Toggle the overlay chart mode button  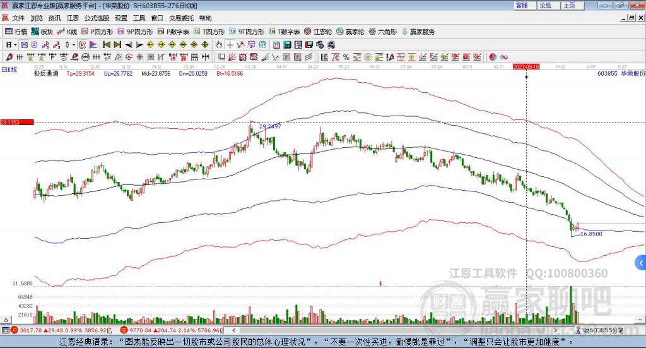click(x=24, y=45)
